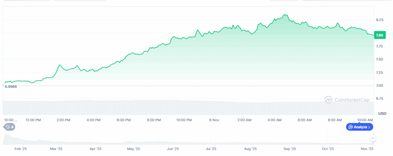393x156 pixels.
Task: Select Jun '25 on the navigator timeline
Action: 173,149
